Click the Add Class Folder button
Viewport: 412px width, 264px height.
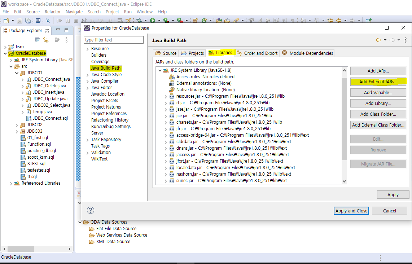[378, 114]
